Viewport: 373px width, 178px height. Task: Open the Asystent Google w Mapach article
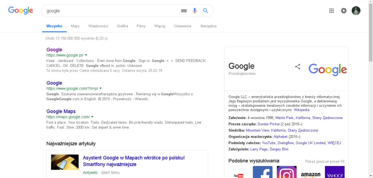pyautogui.click(x=134, y=161)
